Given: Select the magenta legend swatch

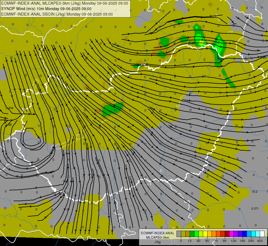Looking at the screenshot, I should pos(232,234).
